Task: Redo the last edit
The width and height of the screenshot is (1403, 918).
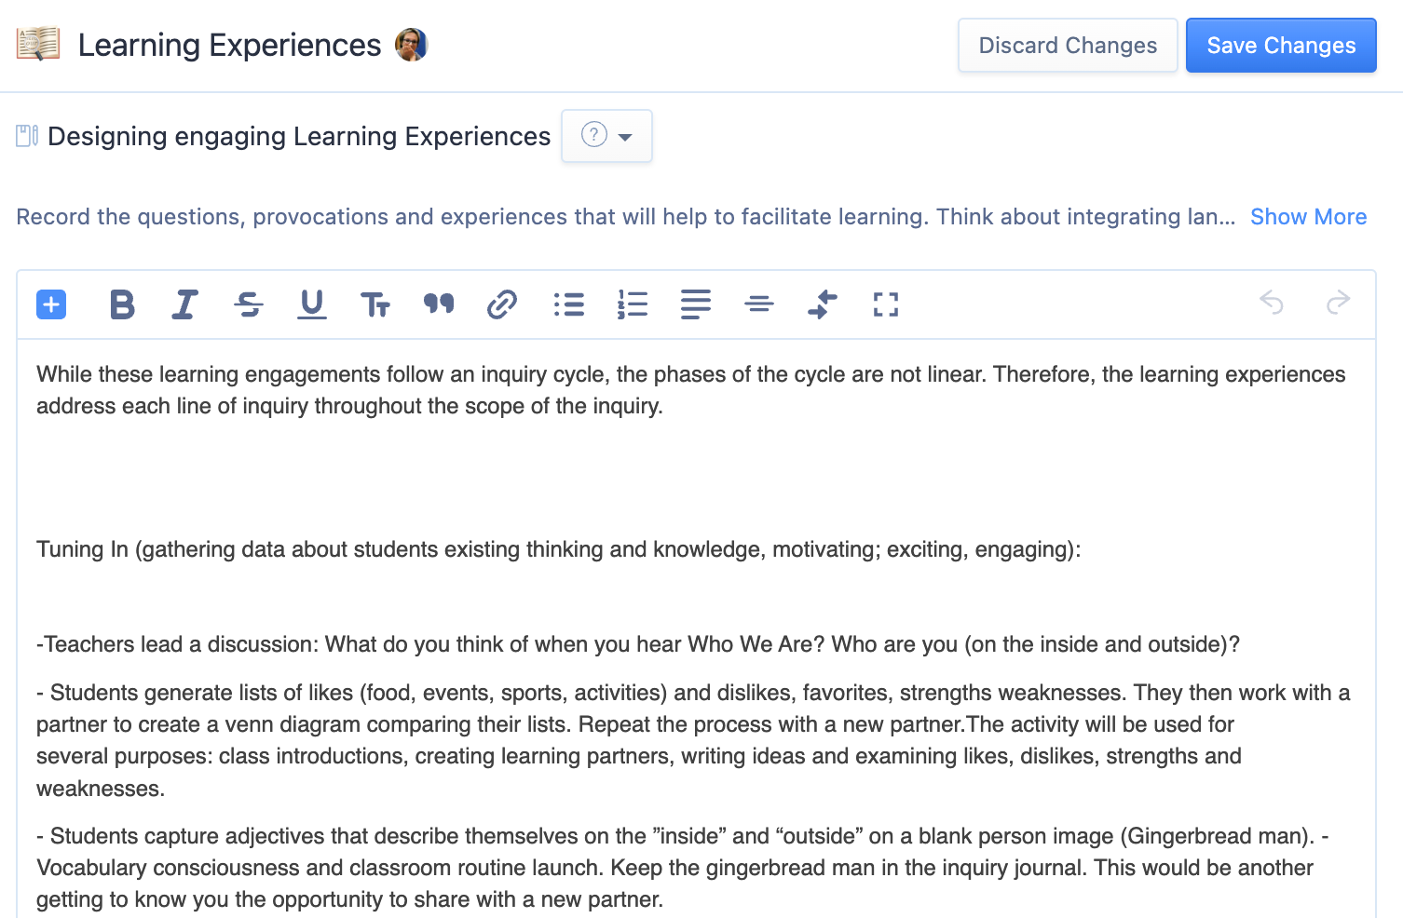Action: 1338,303
